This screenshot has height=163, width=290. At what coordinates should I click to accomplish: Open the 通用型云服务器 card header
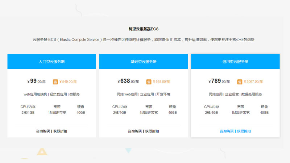coord(235,62)
